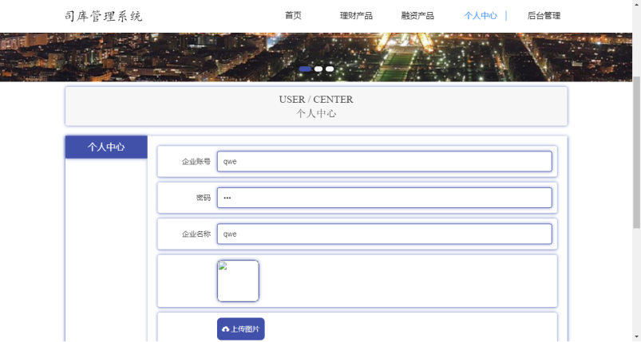The width and height of the screenshot is (641, 342).
Task: Click the 企业账号 field label
Action: [196, 162]
